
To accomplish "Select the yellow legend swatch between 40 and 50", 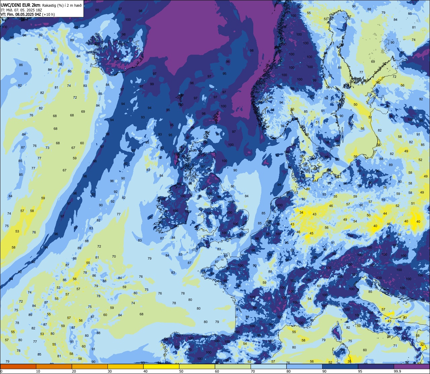I will point(161,366).
